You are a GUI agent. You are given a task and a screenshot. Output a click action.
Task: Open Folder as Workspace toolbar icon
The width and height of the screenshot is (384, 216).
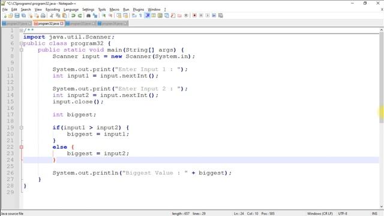(x=179, y=16)
